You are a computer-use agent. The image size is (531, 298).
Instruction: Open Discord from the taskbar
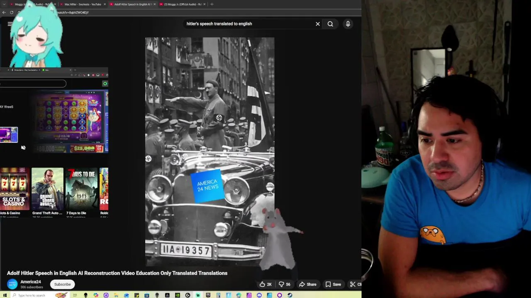click(259, 295)
